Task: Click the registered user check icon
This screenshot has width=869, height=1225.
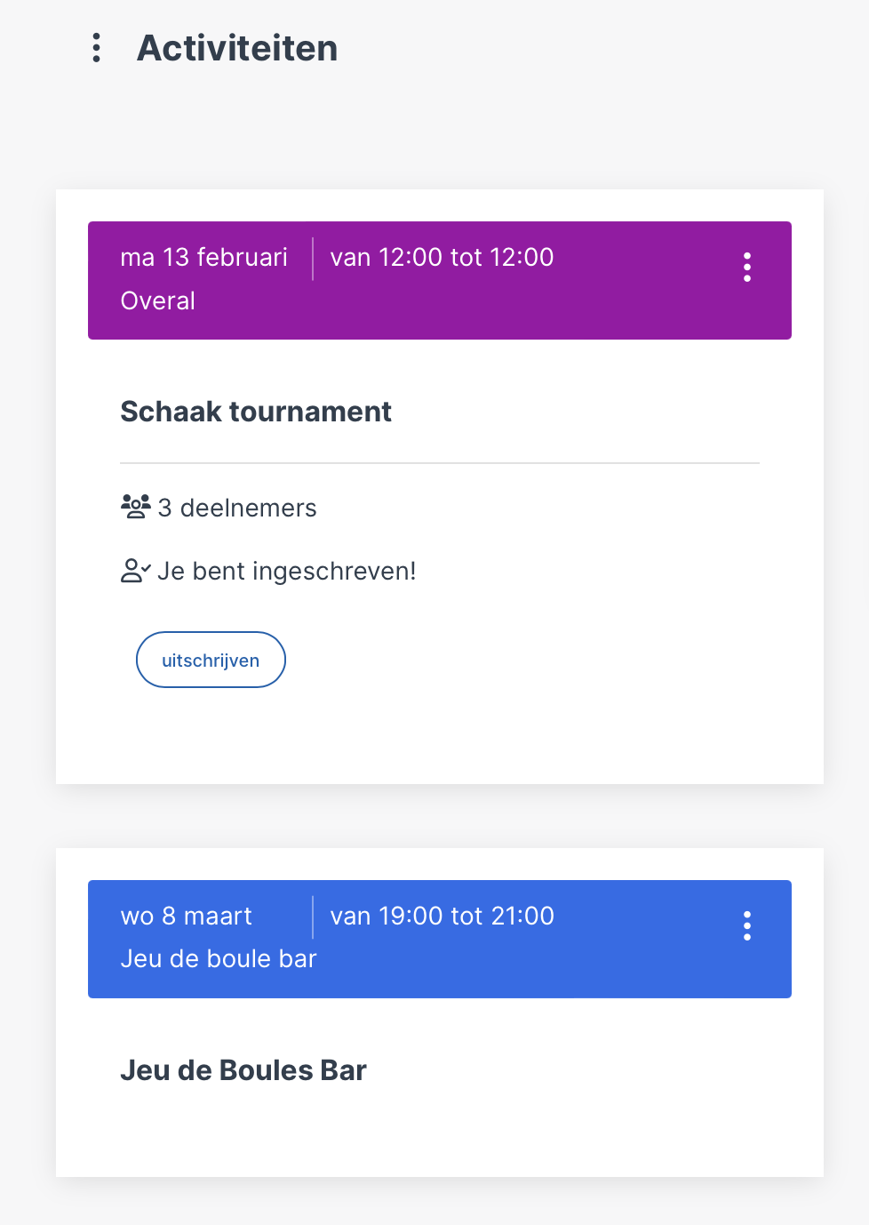Action: 136,571
